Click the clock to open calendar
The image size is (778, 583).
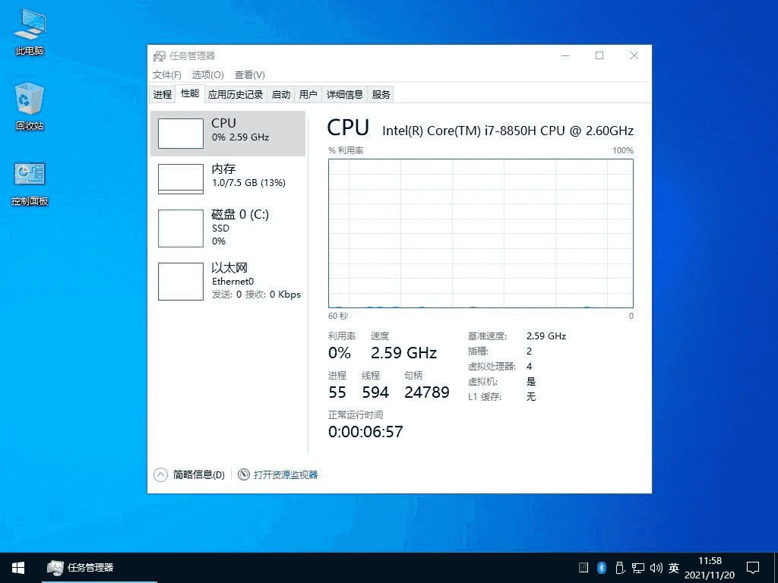[x=710, y=567]
